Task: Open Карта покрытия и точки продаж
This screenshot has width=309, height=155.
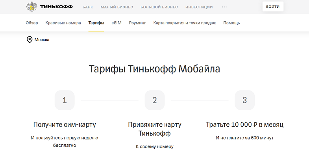Action: (185, 23)
